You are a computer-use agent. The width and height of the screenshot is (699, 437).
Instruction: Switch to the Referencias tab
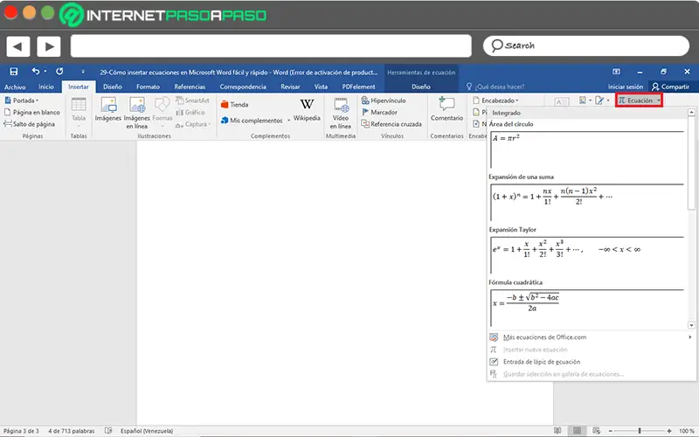coord(190,87)
